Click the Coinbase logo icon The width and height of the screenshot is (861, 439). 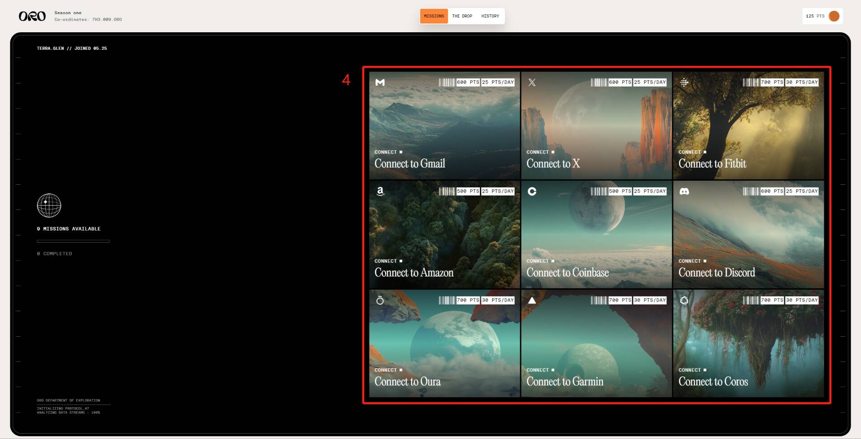[x=532, y=191]
